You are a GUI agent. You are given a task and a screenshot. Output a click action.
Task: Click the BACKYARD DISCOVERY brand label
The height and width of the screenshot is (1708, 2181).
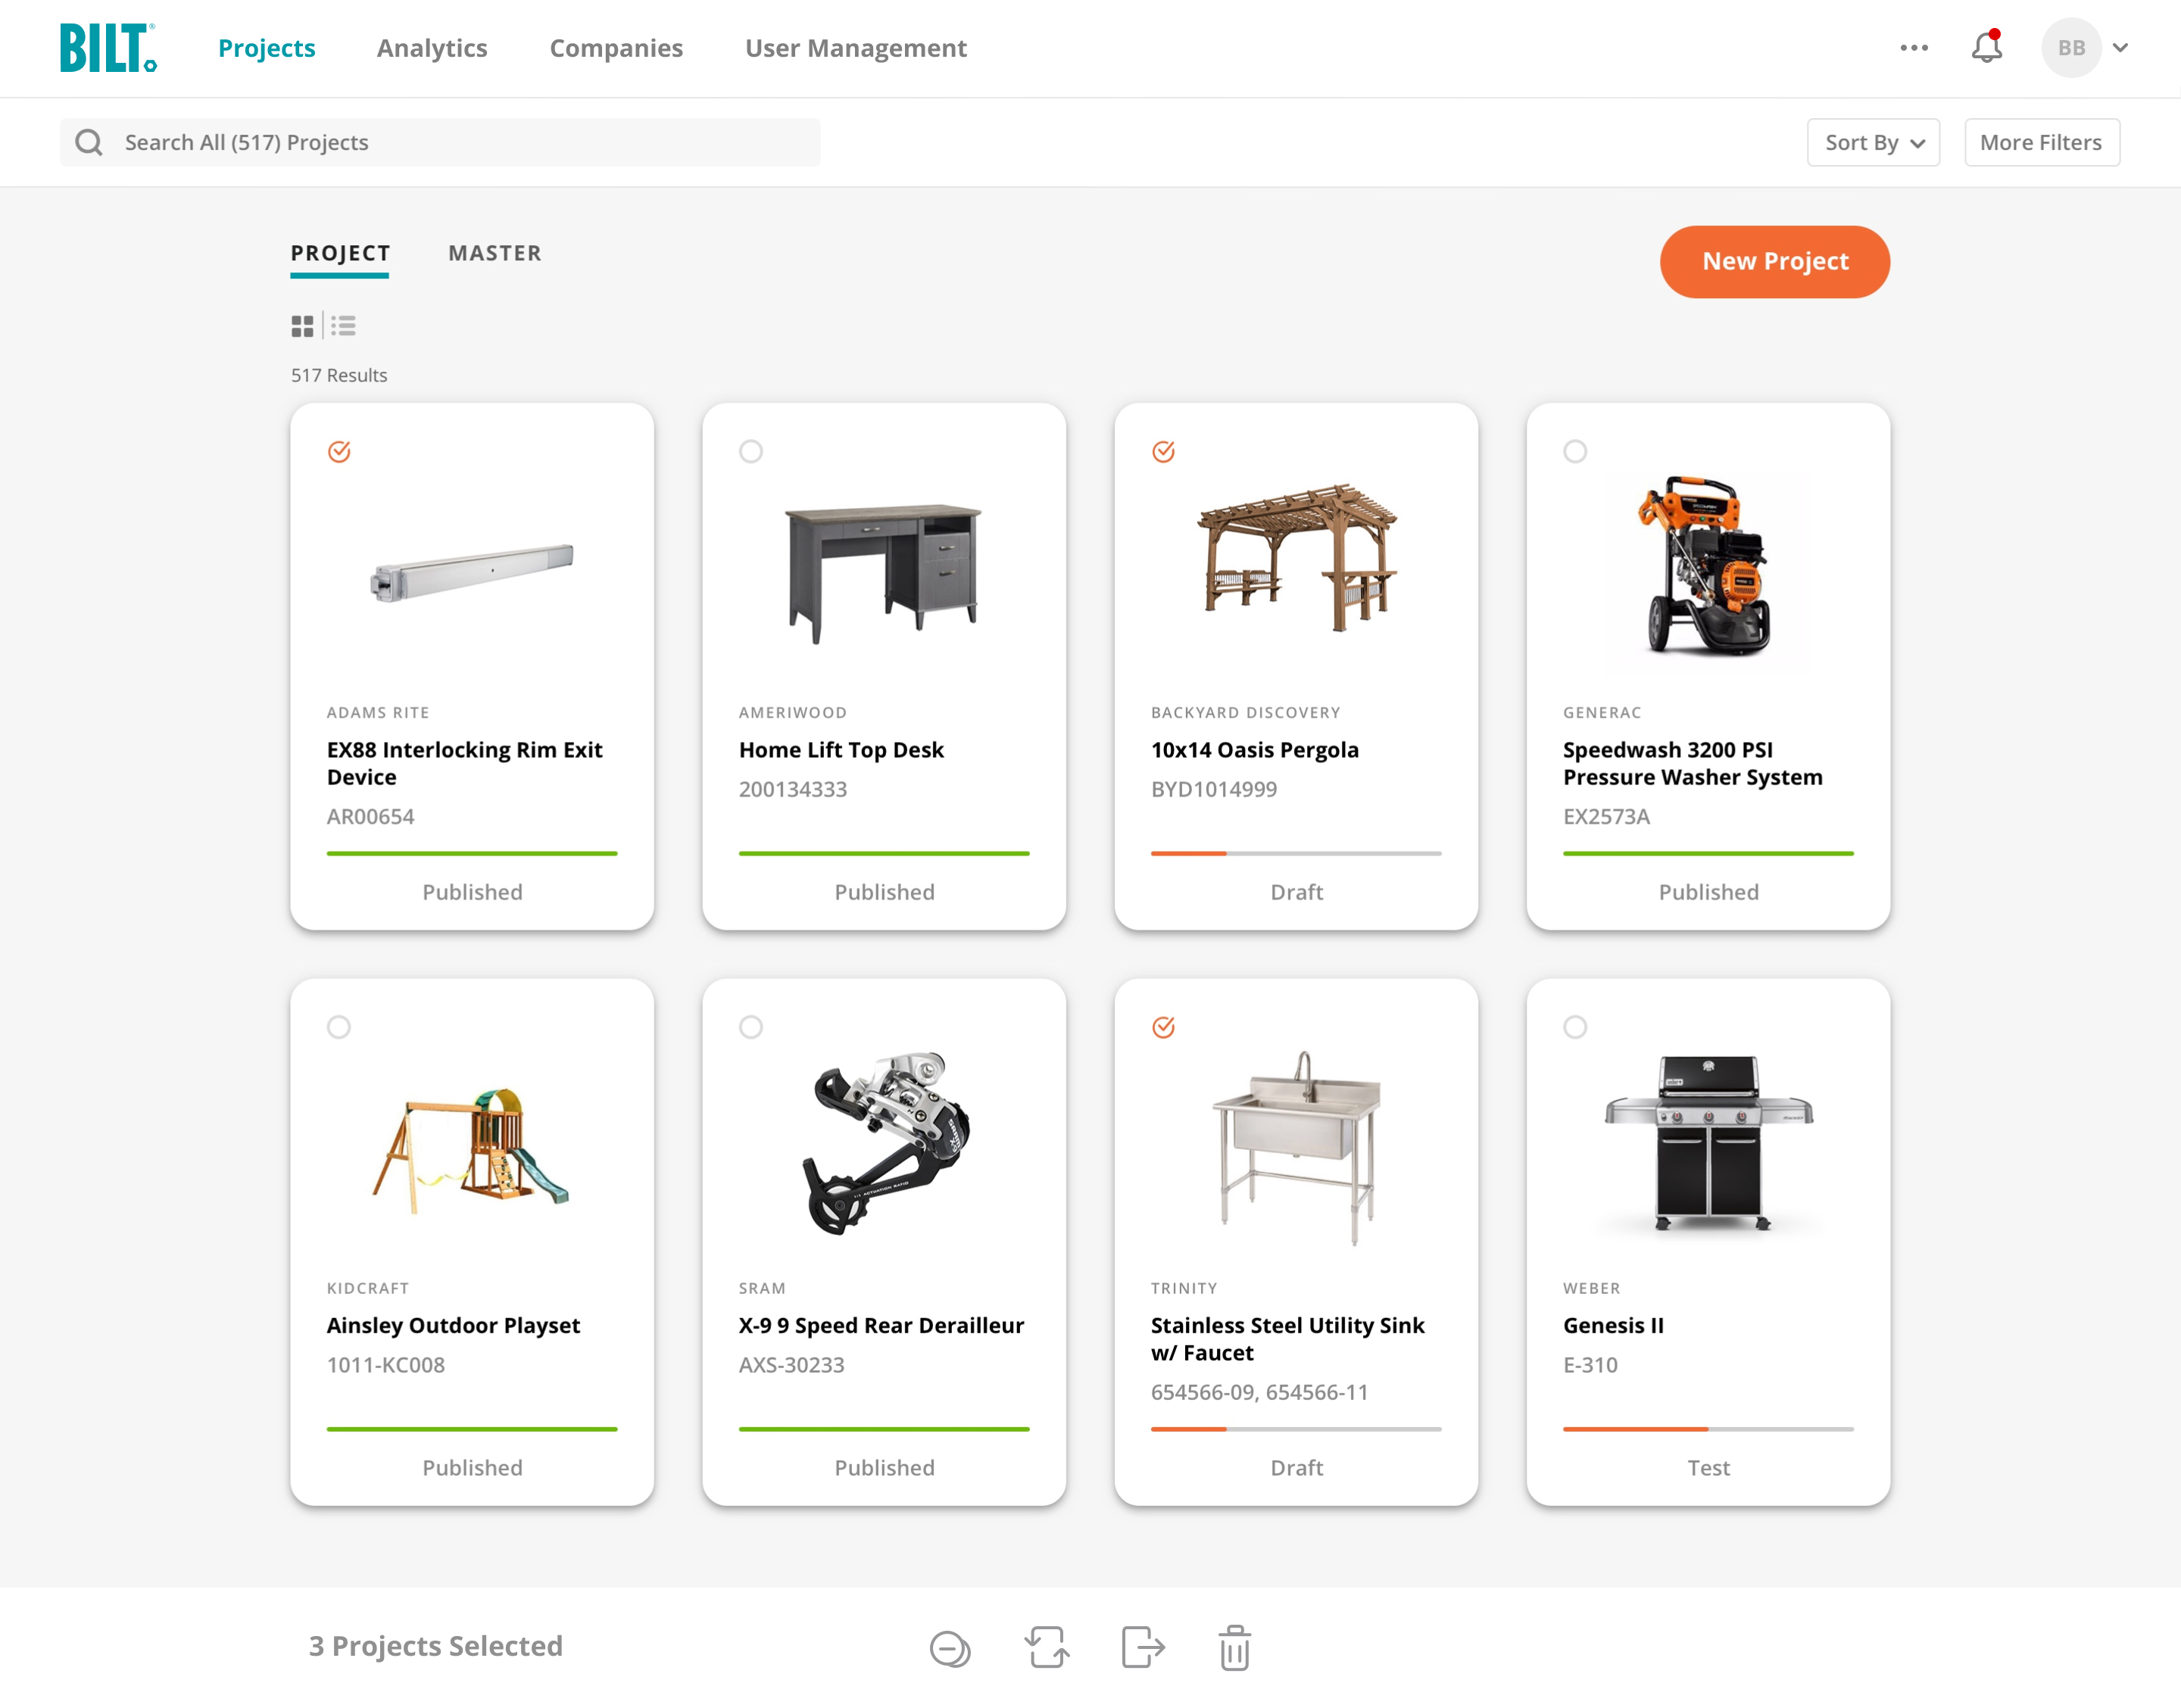(1245, 713)
